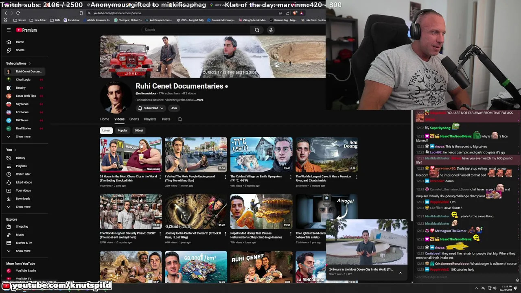
Task: Open Shorts in the sidebar
Action: coord(24,50)
